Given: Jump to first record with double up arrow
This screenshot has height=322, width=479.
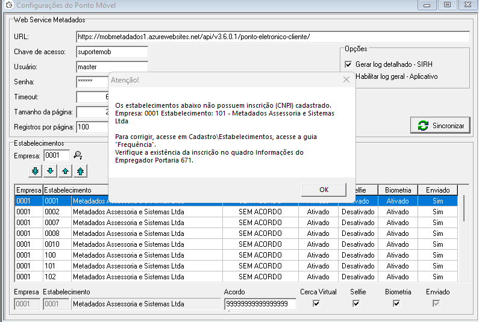Looking at the screenshot, I should tap(80, 172).
